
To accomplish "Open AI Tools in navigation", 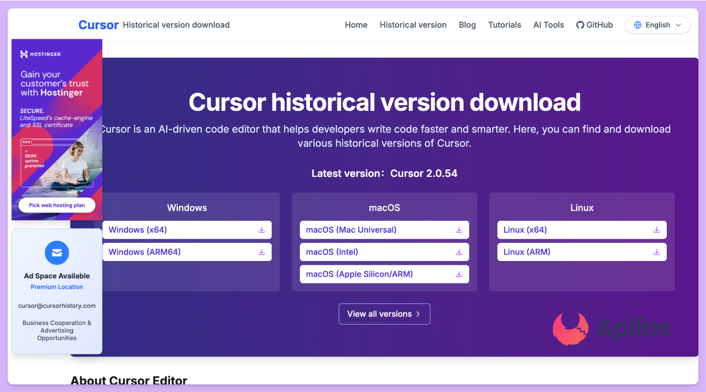I will 548,25.
